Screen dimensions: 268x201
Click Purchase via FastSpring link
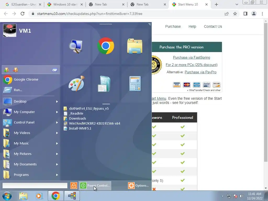191,57
